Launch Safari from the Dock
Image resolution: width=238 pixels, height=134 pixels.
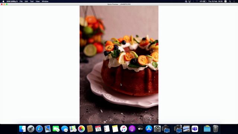39,129
